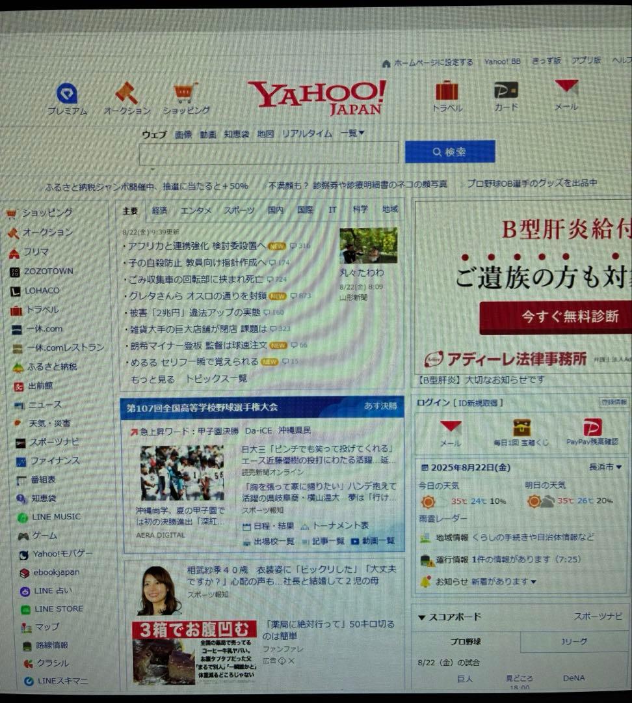Open ふるさと納税 in left sidebar

tap(51, 366)
